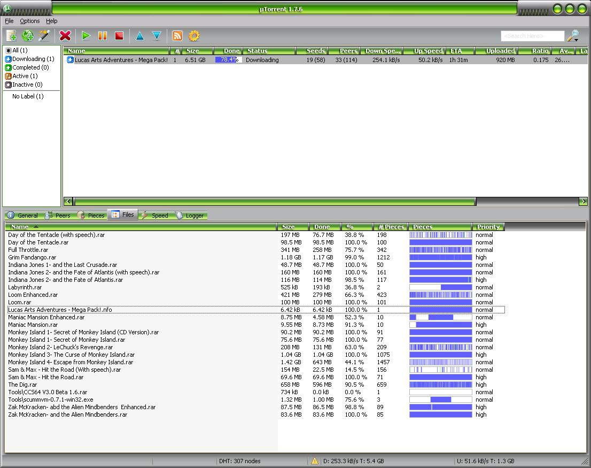Select the Active (1) category
Viewport: 591px width, 468px height.
pyautogui.click(x=25, y=76)
